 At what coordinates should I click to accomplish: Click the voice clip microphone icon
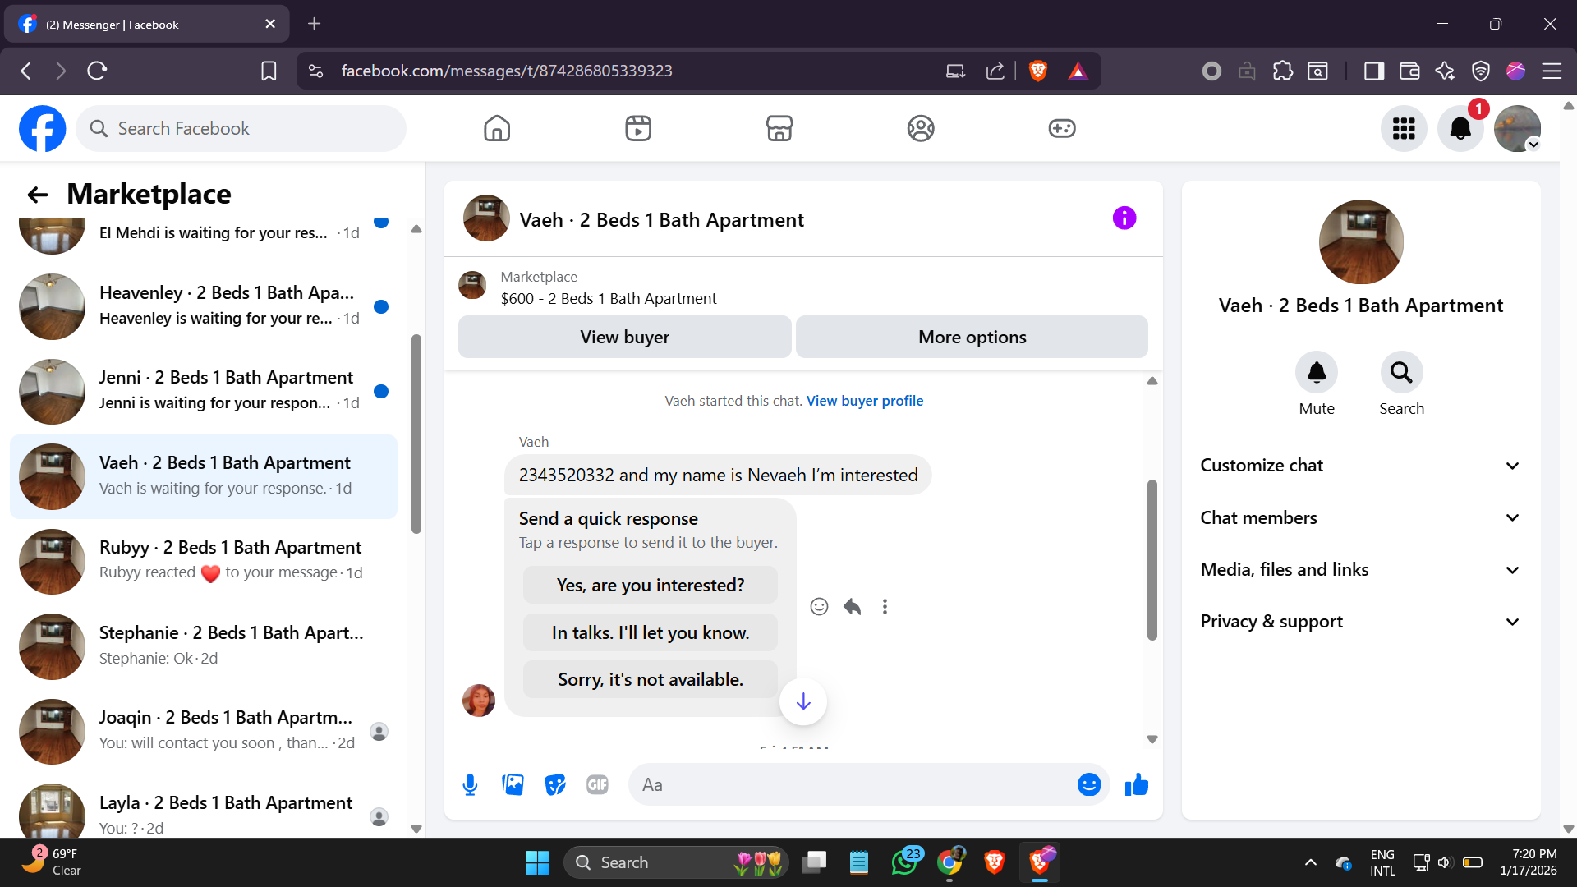coord(470,785)
